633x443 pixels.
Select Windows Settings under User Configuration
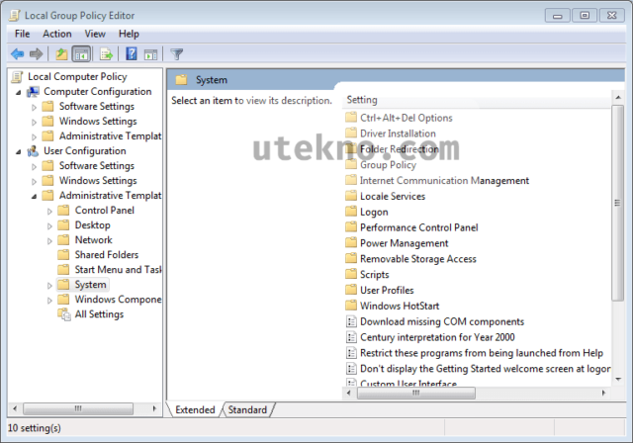[x=98, y=181]
